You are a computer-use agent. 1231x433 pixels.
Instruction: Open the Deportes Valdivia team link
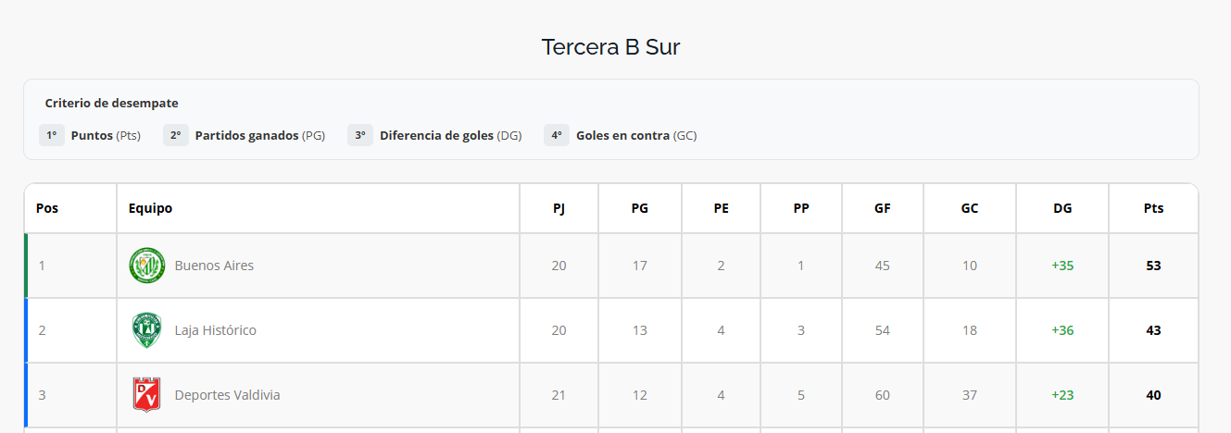tap(227, 395)
